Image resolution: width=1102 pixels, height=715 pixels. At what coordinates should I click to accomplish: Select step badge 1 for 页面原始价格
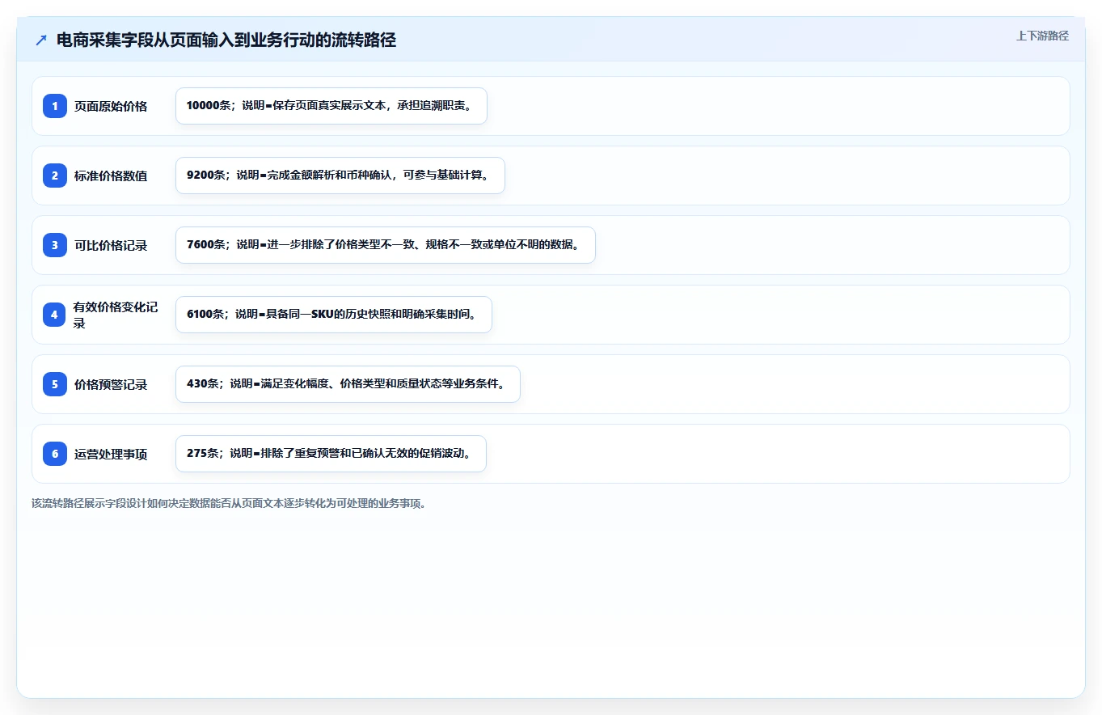(55, 106)
